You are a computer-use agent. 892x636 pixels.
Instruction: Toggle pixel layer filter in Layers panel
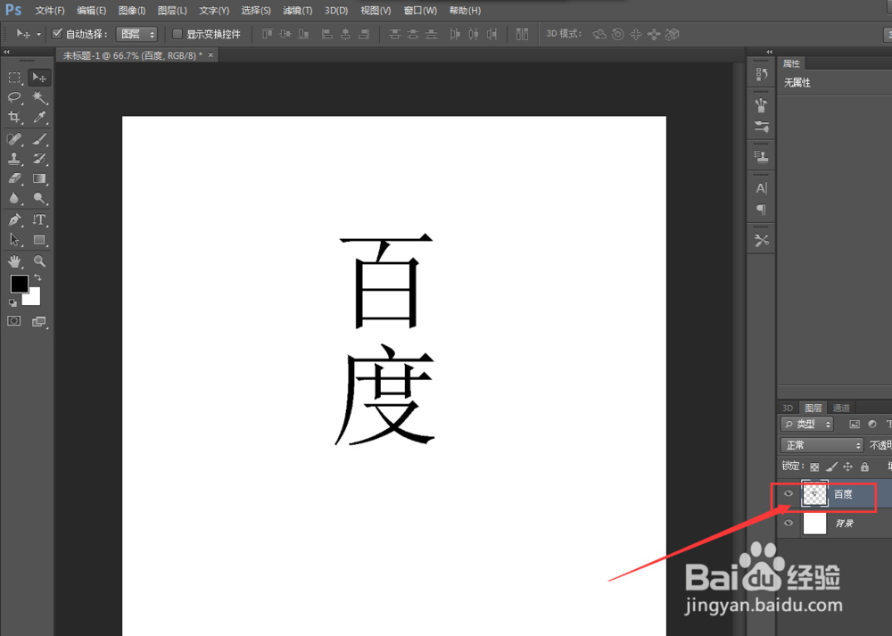[855, 424]
